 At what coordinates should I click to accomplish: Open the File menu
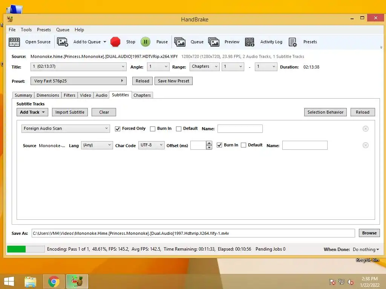[12, 29]
